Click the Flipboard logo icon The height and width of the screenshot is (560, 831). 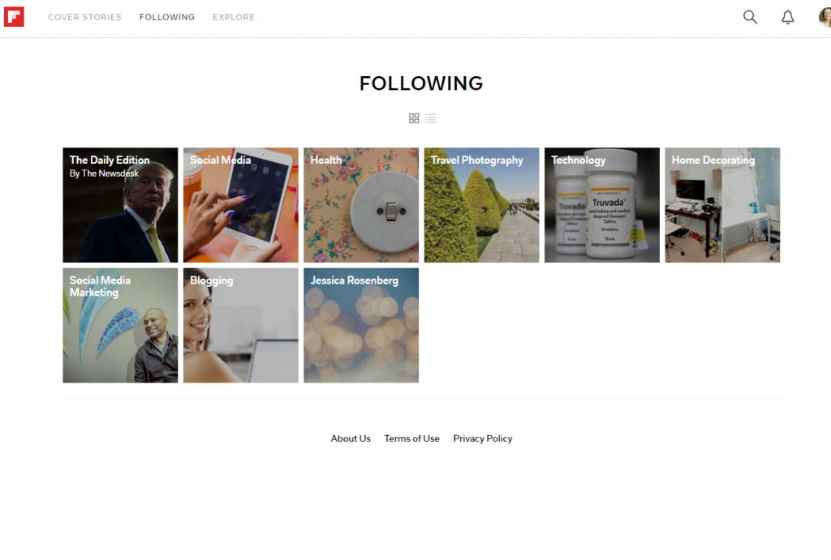point(15,17)
